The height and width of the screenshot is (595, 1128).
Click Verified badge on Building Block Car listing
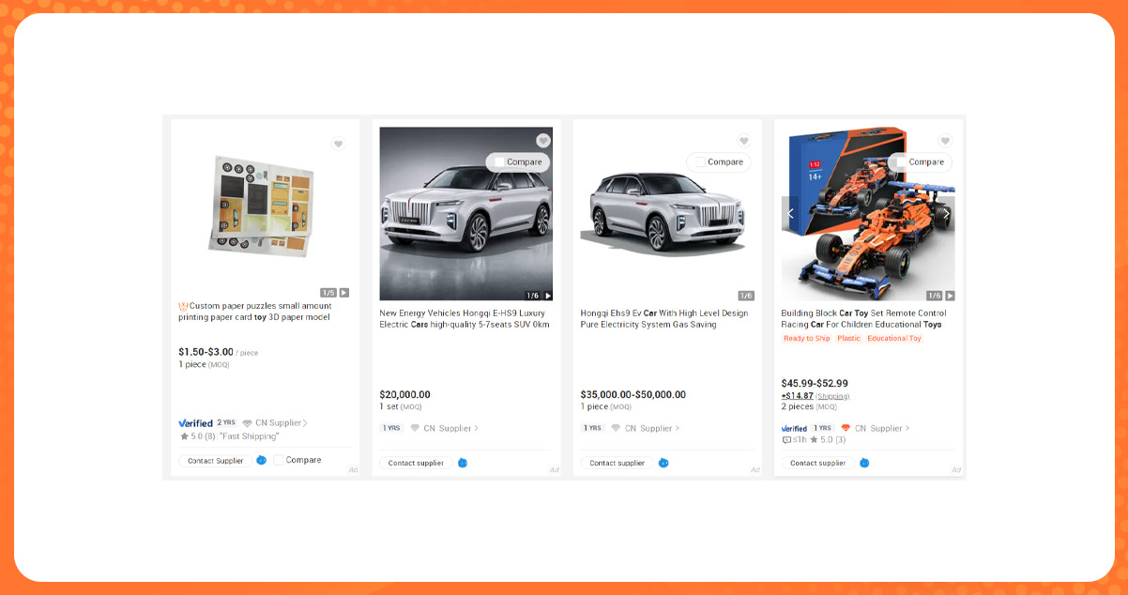[x=794, y=428]
